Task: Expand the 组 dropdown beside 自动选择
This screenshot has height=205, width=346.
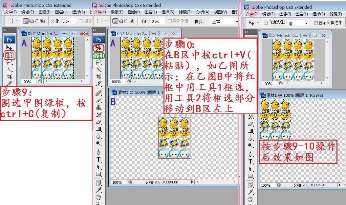Action: pyautogui.click(x=298, y=23)
